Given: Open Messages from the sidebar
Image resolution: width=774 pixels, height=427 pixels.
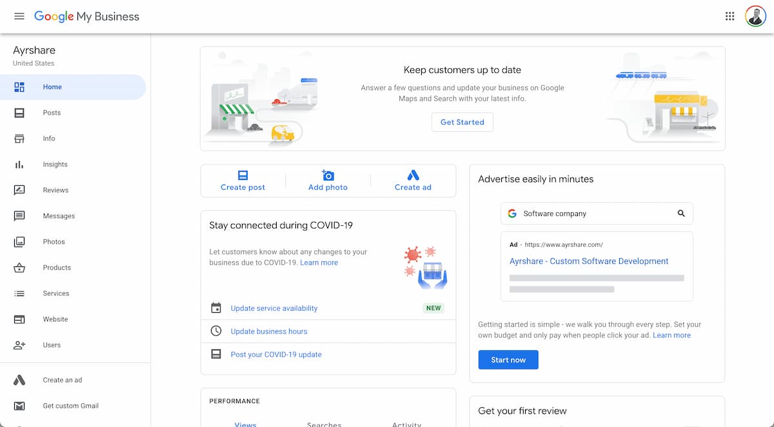Looking at the screenshot, I should [x=59, y=215].
